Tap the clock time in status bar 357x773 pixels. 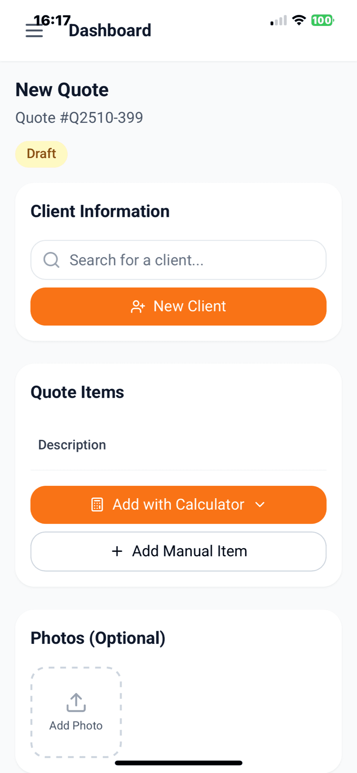click(52, 20)
